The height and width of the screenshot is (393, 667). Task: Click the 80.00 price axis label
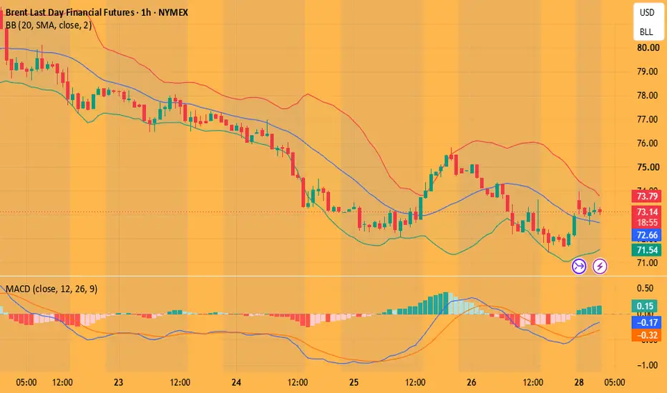(648, 48)
